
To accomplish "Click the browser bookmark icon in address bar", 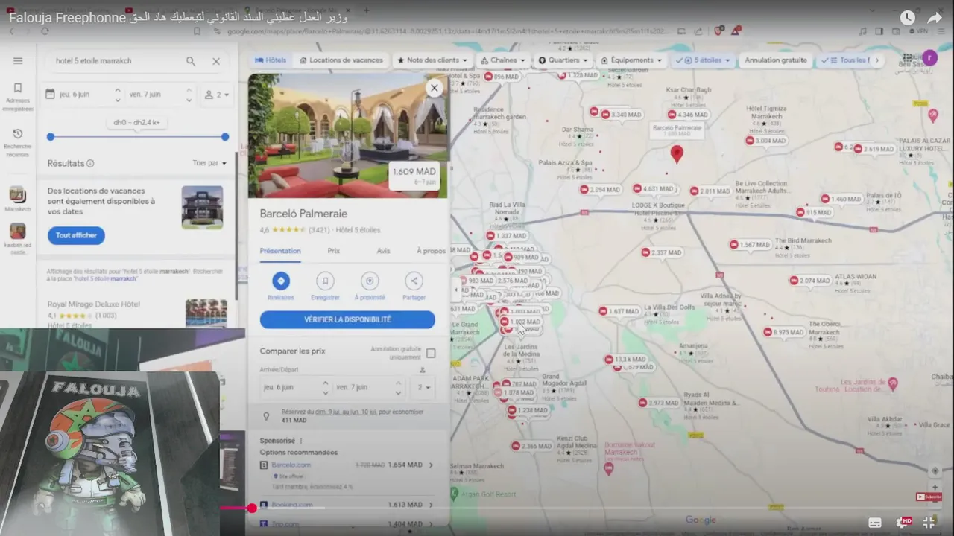I will pos(197,31).
